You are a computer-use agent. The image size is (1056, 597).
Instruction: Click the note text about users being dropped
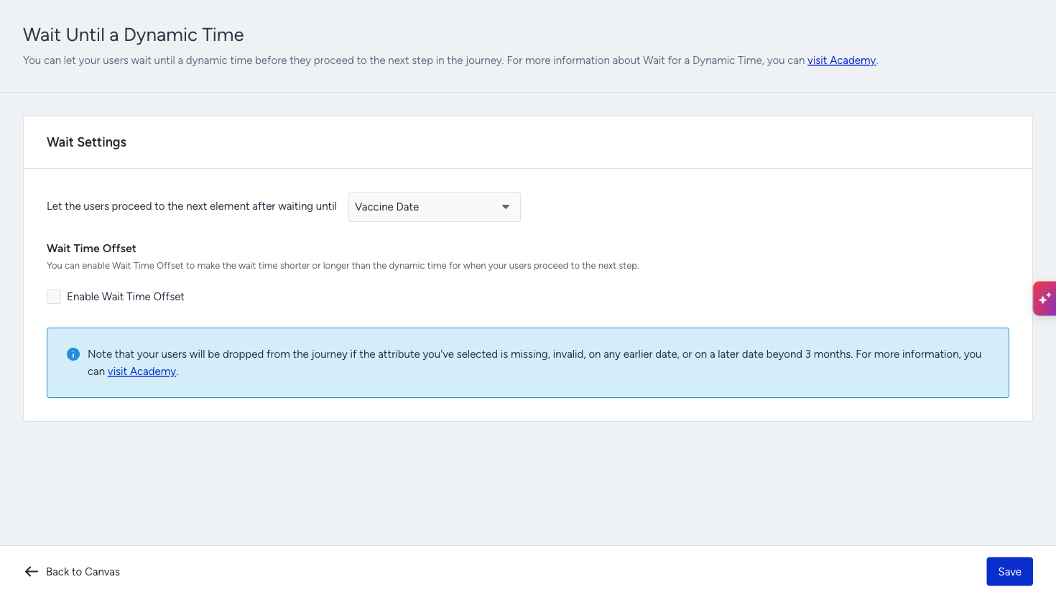534,363
